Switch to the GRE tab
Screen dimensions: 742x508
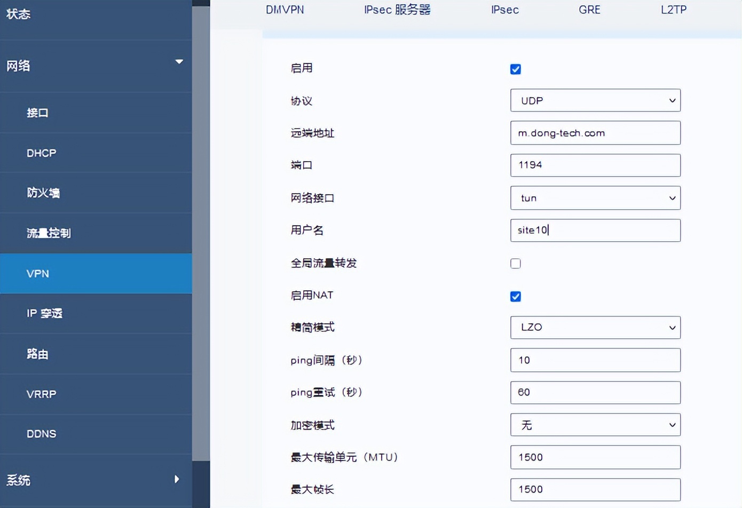(x=589, y=10)
